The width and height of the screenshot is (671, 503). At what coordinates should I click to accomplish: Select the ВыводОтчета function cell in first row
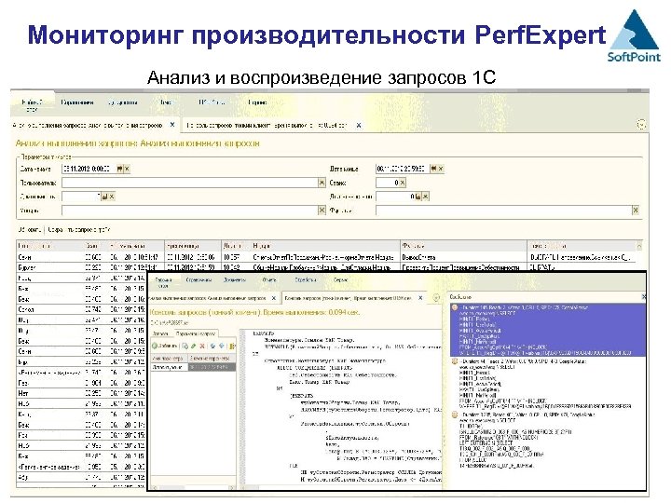point(463,257)
